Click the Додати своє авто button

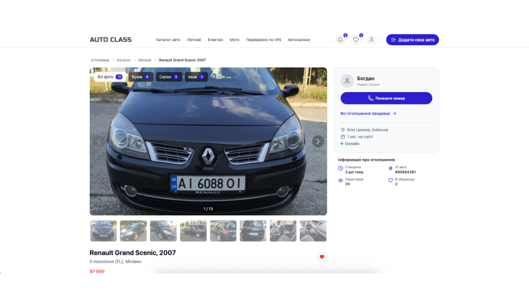(412, 40)
